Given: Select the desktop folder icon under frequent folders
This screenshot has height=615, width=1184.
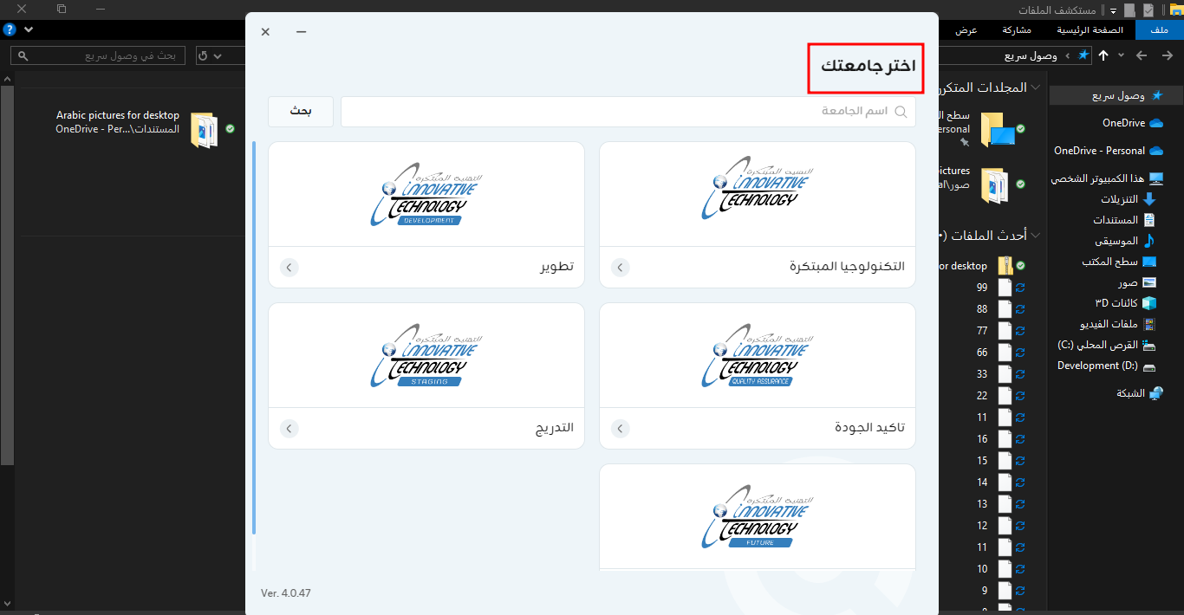Looking at the screenshot, I should coord(997,129).
